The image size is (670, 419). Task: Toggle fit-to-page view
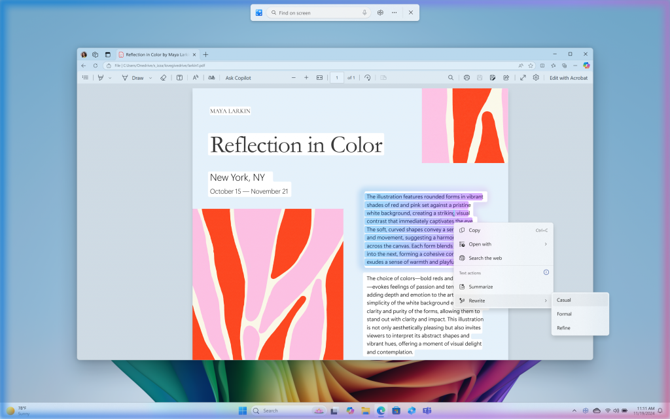pos(319,77)
